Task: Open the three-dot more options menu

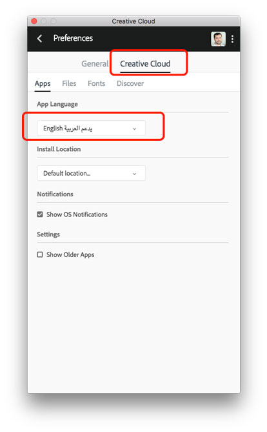Action: pos(233,39)
